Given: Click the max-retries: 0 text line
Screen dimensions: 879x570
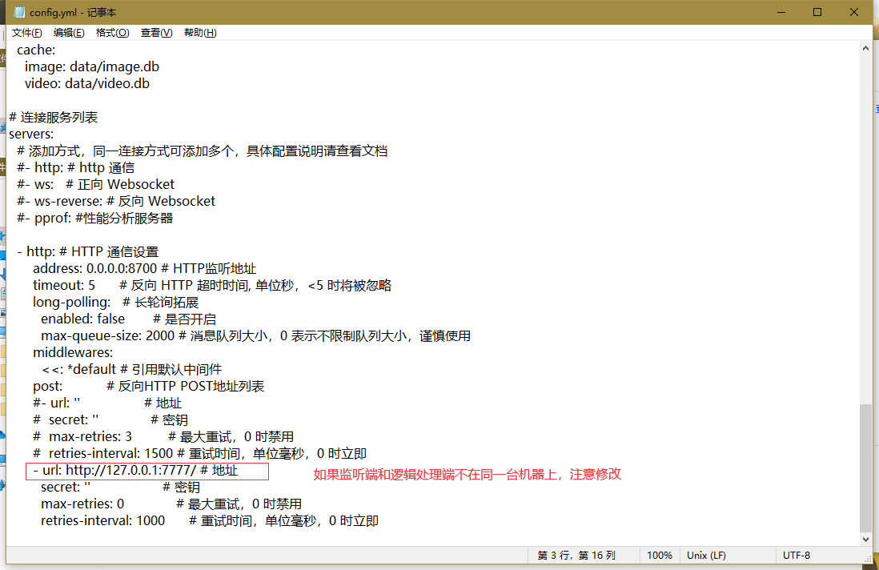Looking at the screenshot, I should pyautogui.click(x=82, y=504).
